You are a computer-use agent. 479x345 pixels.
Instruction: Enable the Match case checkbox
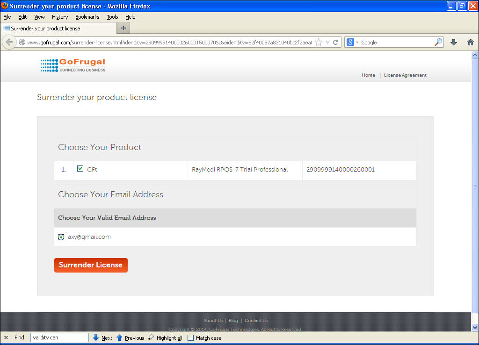[191, 338]
